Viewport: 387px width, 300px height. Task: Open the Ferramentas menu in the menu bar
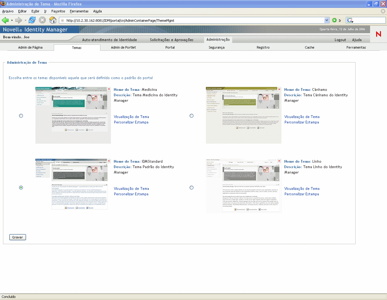click(79, 11)
